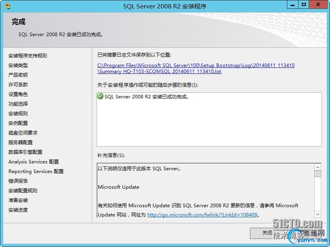Viewport: 330px width, 247px height.
Task: Click the 关闭 button
Action: (x=267, y=233)
